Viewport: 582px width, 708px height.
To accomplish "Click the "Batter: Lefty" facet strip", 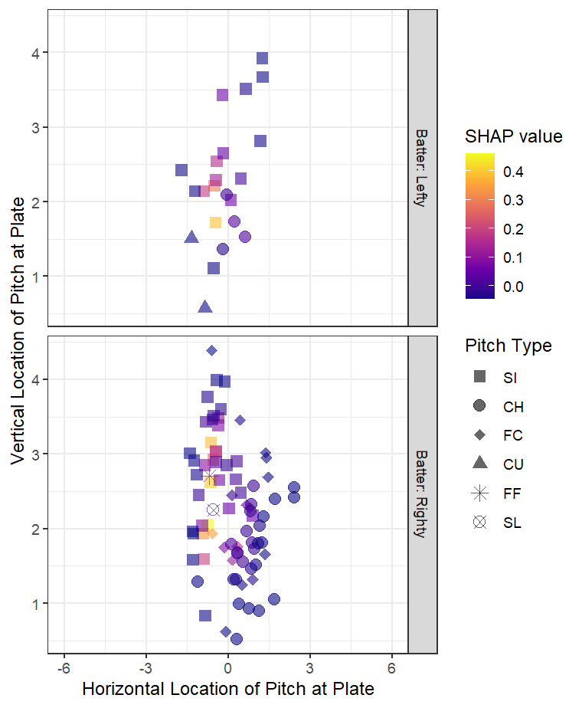I will point(422,168).
